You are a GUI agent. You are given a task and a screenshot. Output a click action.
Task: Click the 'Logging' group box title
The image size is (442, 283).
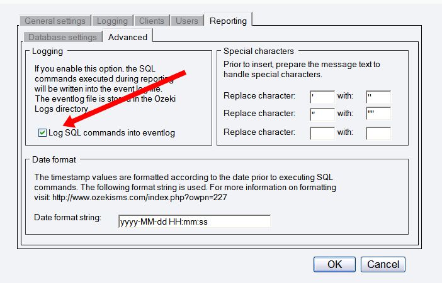pyautogui.click(x=47, y=51)
